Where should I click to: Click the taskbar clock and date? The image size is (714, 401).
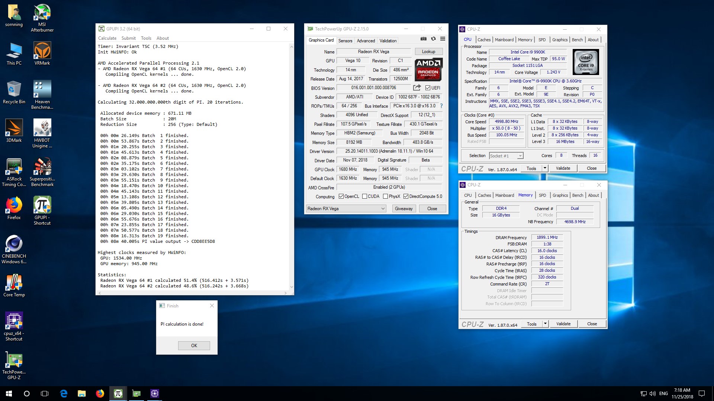(682, 394)
